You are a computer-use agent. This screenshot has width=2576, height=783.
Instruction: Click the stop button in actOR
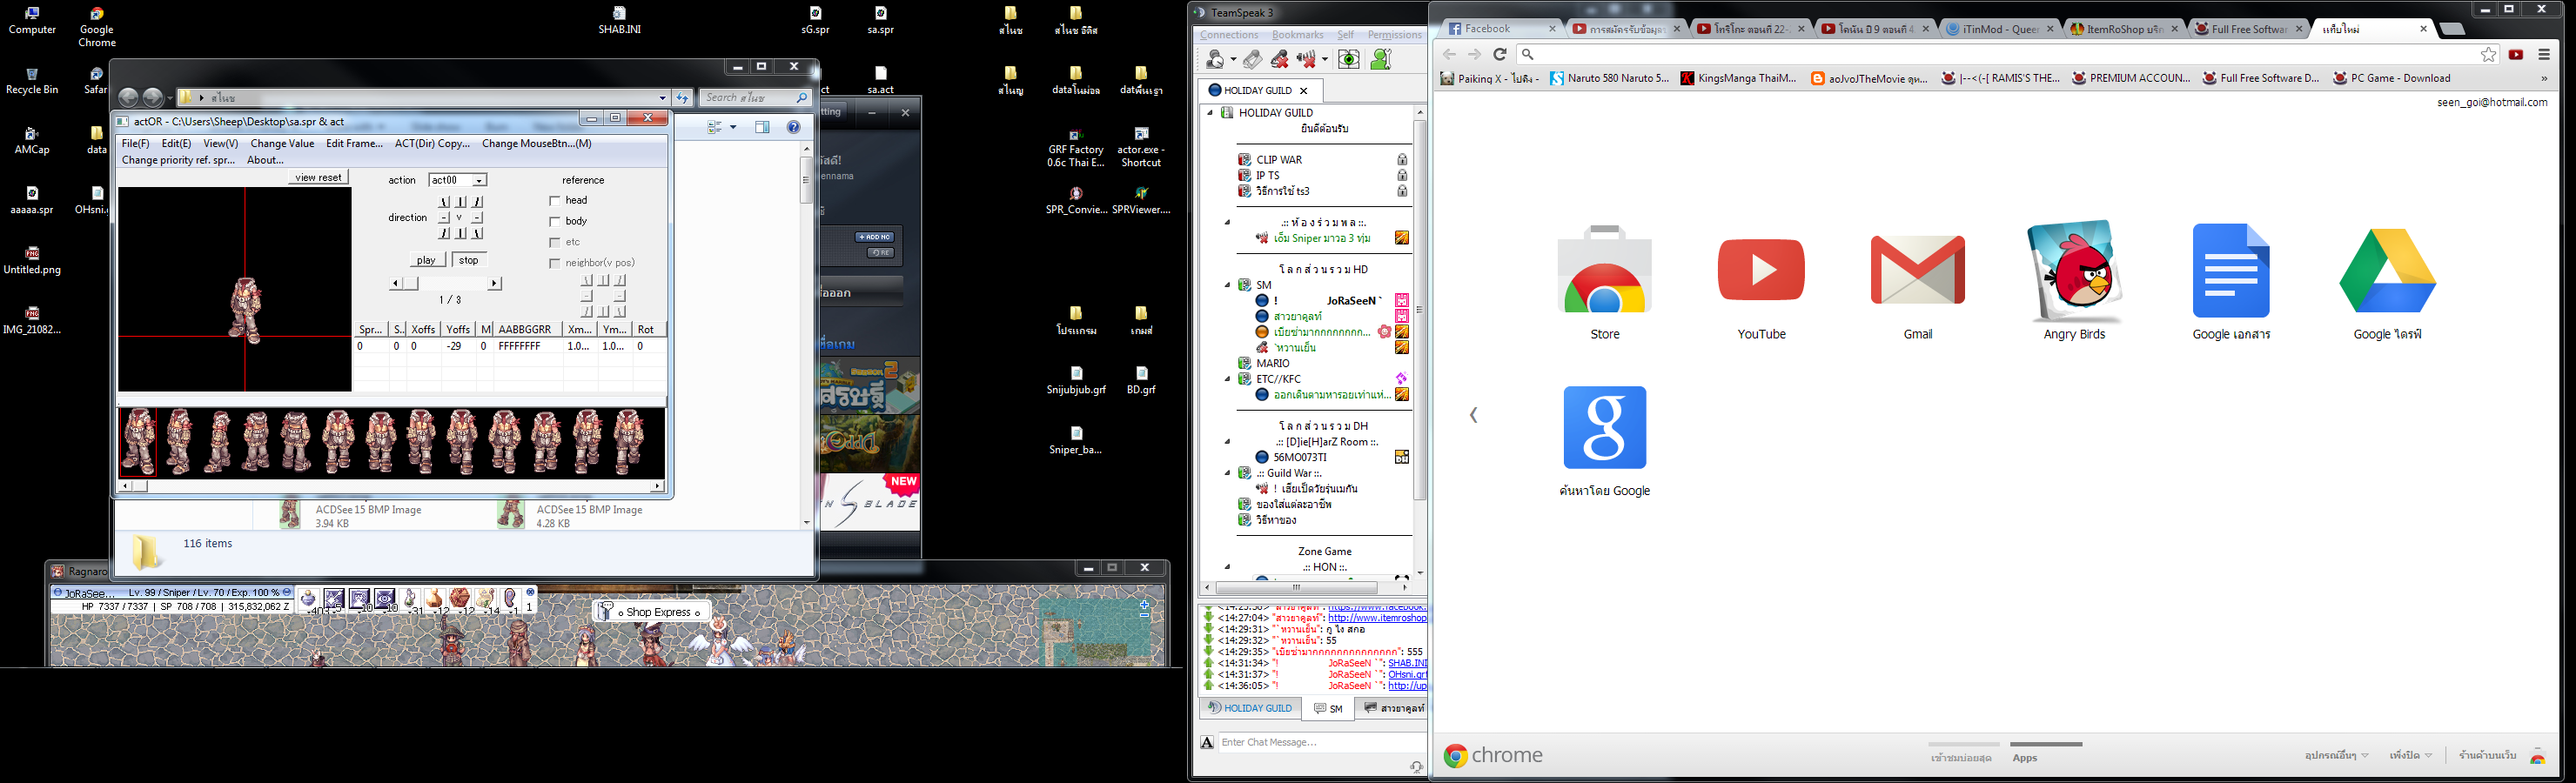(x=469, y=260)
